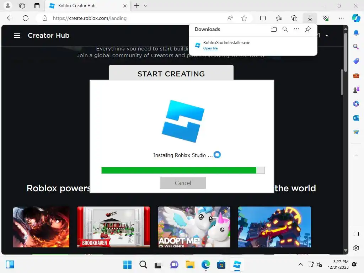Open the sidebar Outlook icon

pyautogui.click(x=356, y=118)
